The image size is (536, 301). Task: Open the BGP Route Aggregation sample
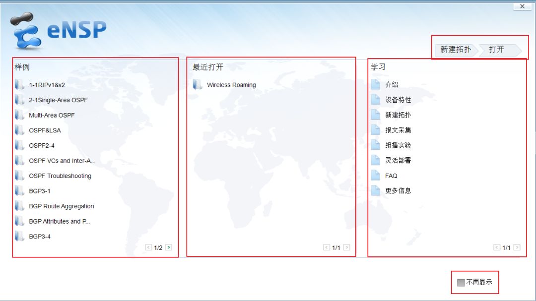62,206
